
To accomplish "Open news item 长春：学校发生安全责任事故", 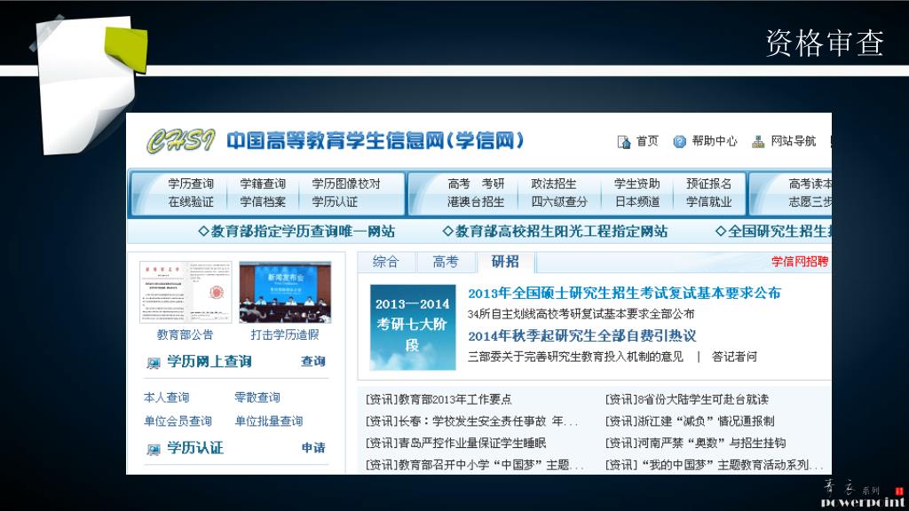I will (x=472, y=421).
